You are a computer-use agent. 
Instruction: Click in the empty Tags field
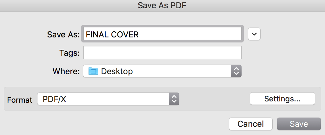(x=162, y=53)
